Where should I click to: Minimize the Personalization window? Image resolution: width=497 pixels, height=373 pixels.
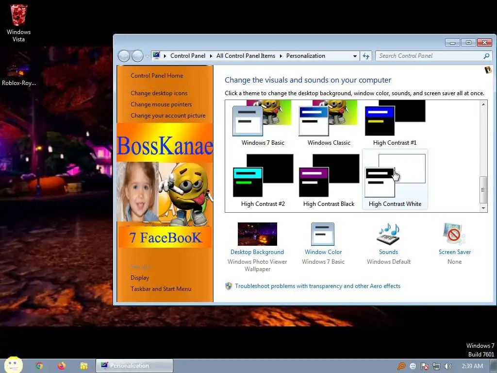coord(453,43)
